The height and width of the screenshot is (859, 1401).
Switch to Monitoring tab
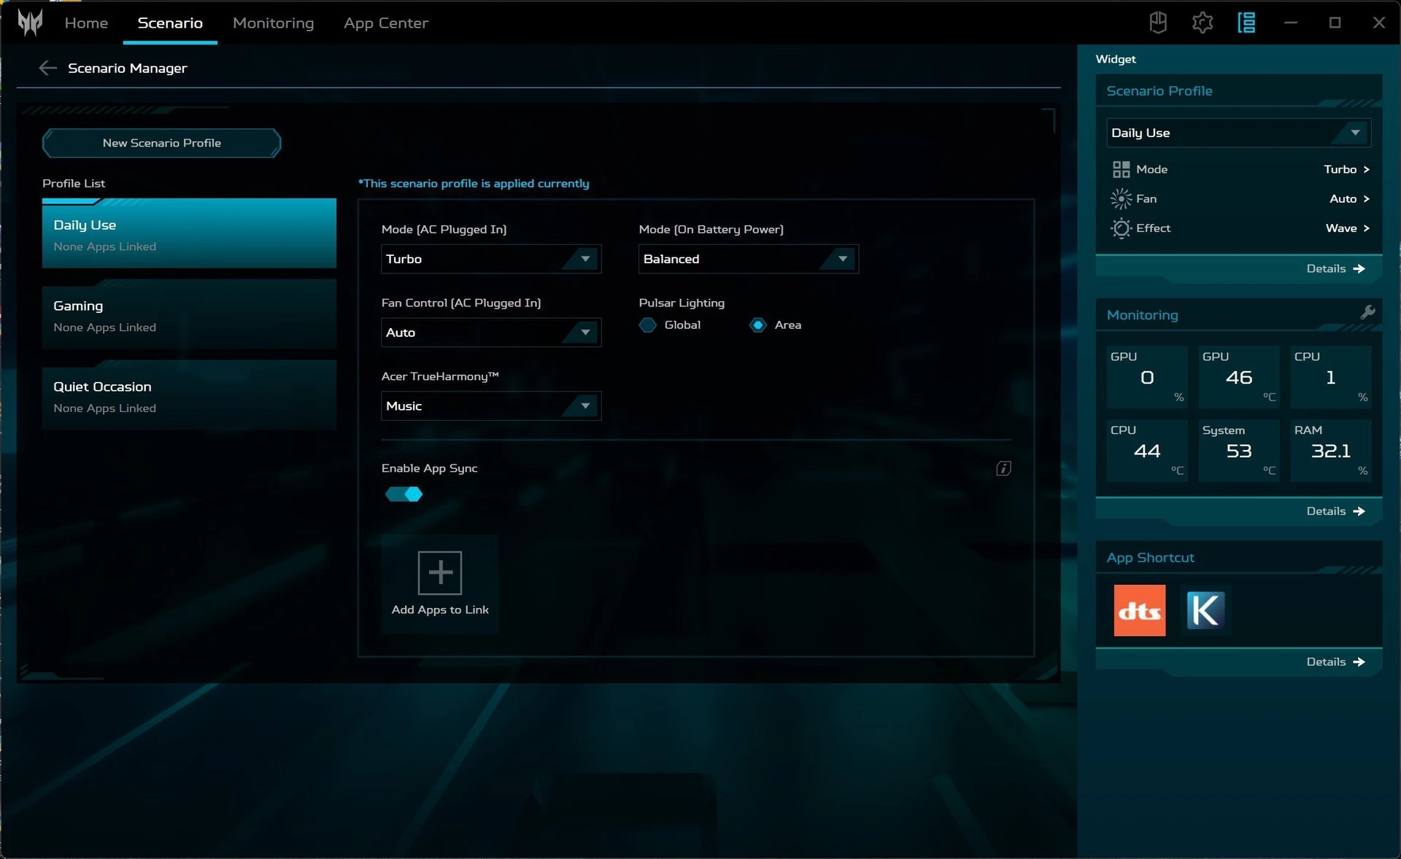click(273, 23)
